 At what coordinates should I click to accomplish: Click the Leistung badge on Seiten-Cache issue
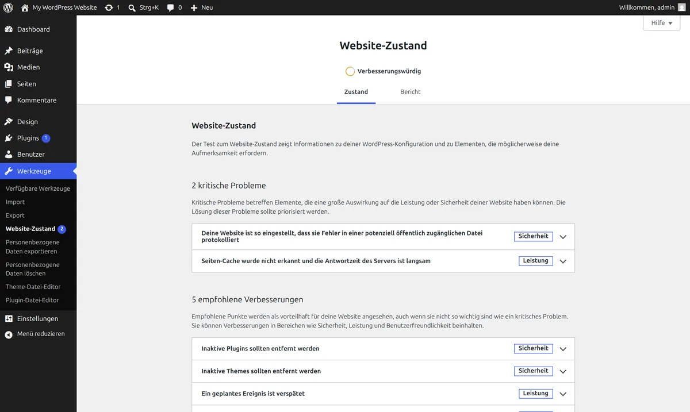tap(536, 261)
